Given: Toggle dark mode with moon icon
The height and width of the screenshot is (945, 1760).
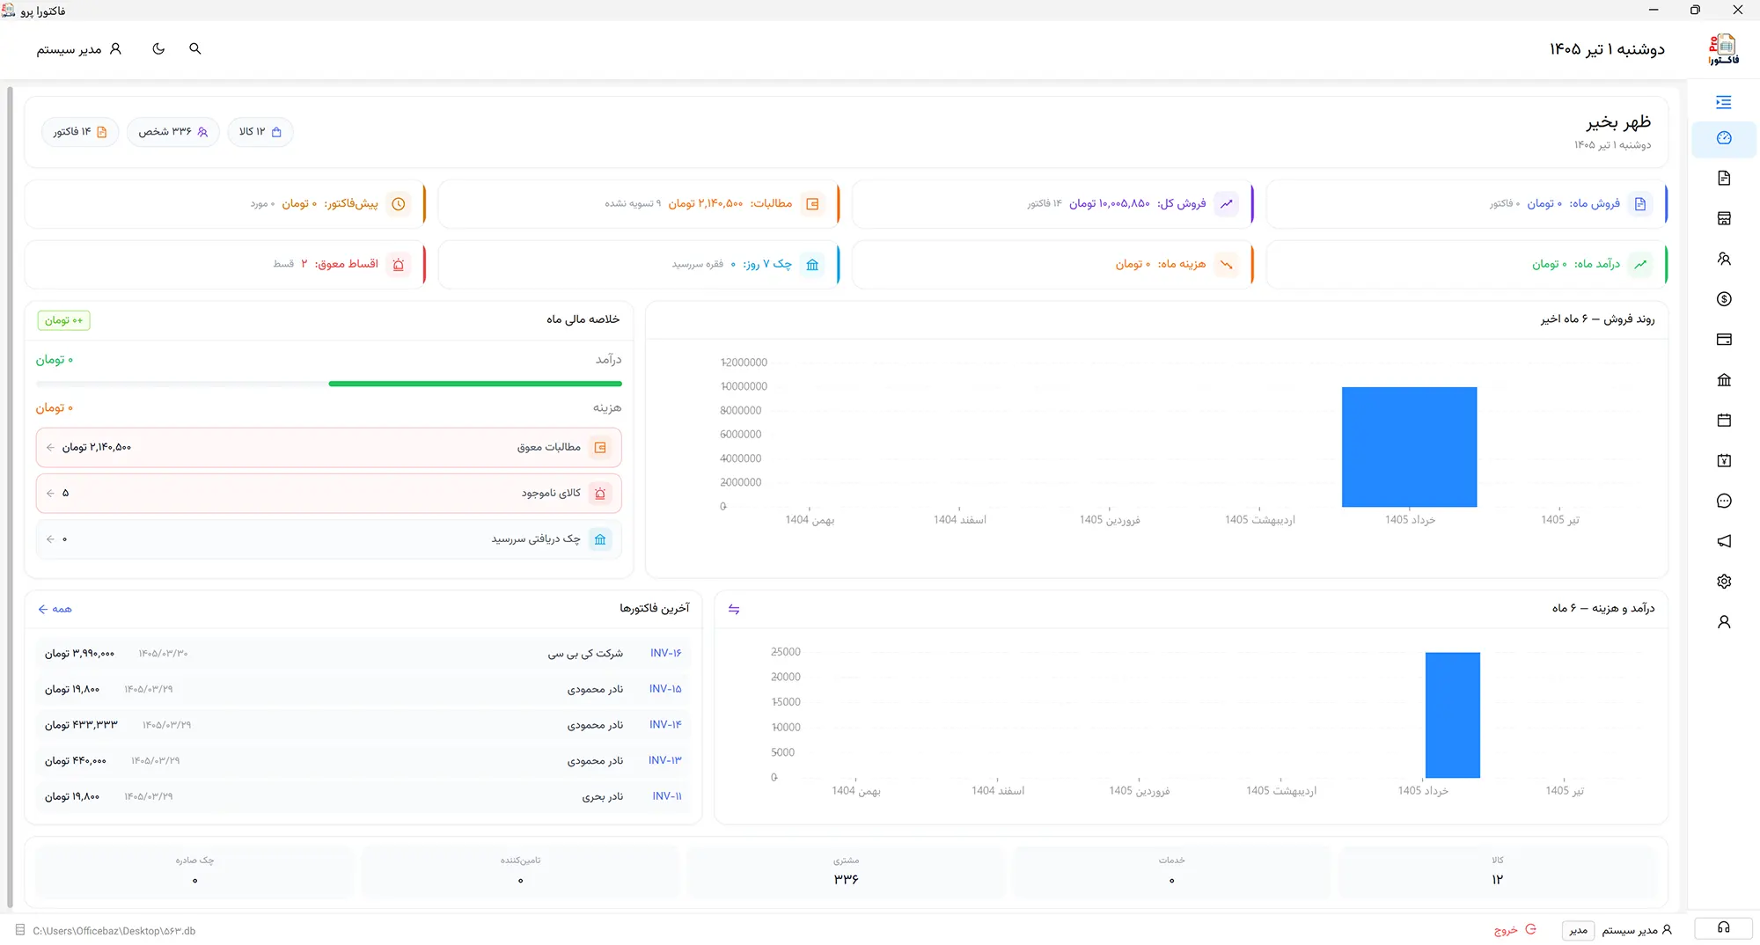Looking at the screenshot, I should (158, 49).
